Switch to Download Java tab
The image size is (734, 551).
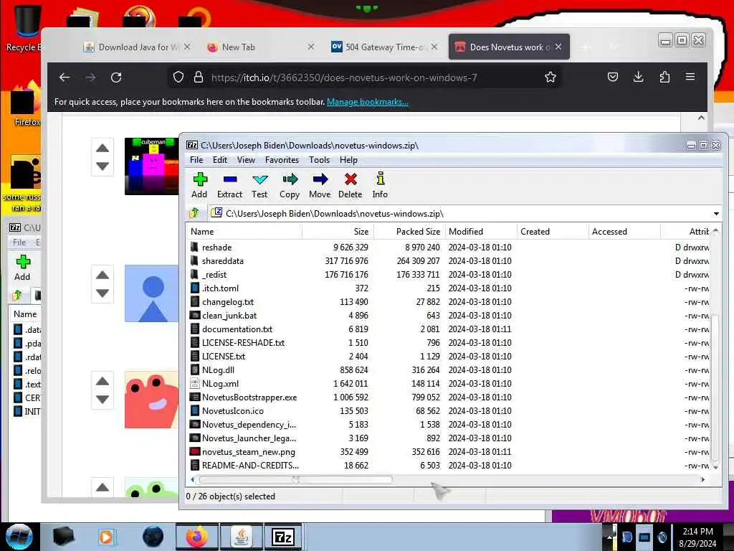coord(137,47)
